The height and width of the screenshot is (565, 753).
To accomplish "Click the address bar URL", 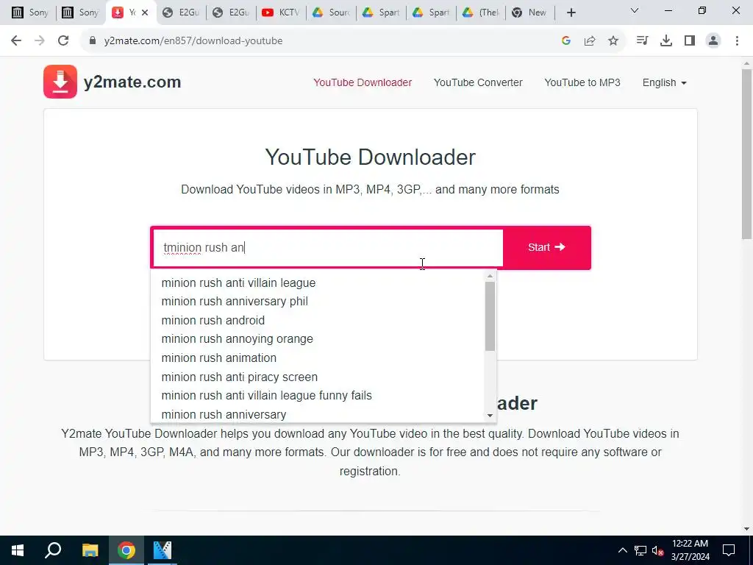I will click(193, 41).
